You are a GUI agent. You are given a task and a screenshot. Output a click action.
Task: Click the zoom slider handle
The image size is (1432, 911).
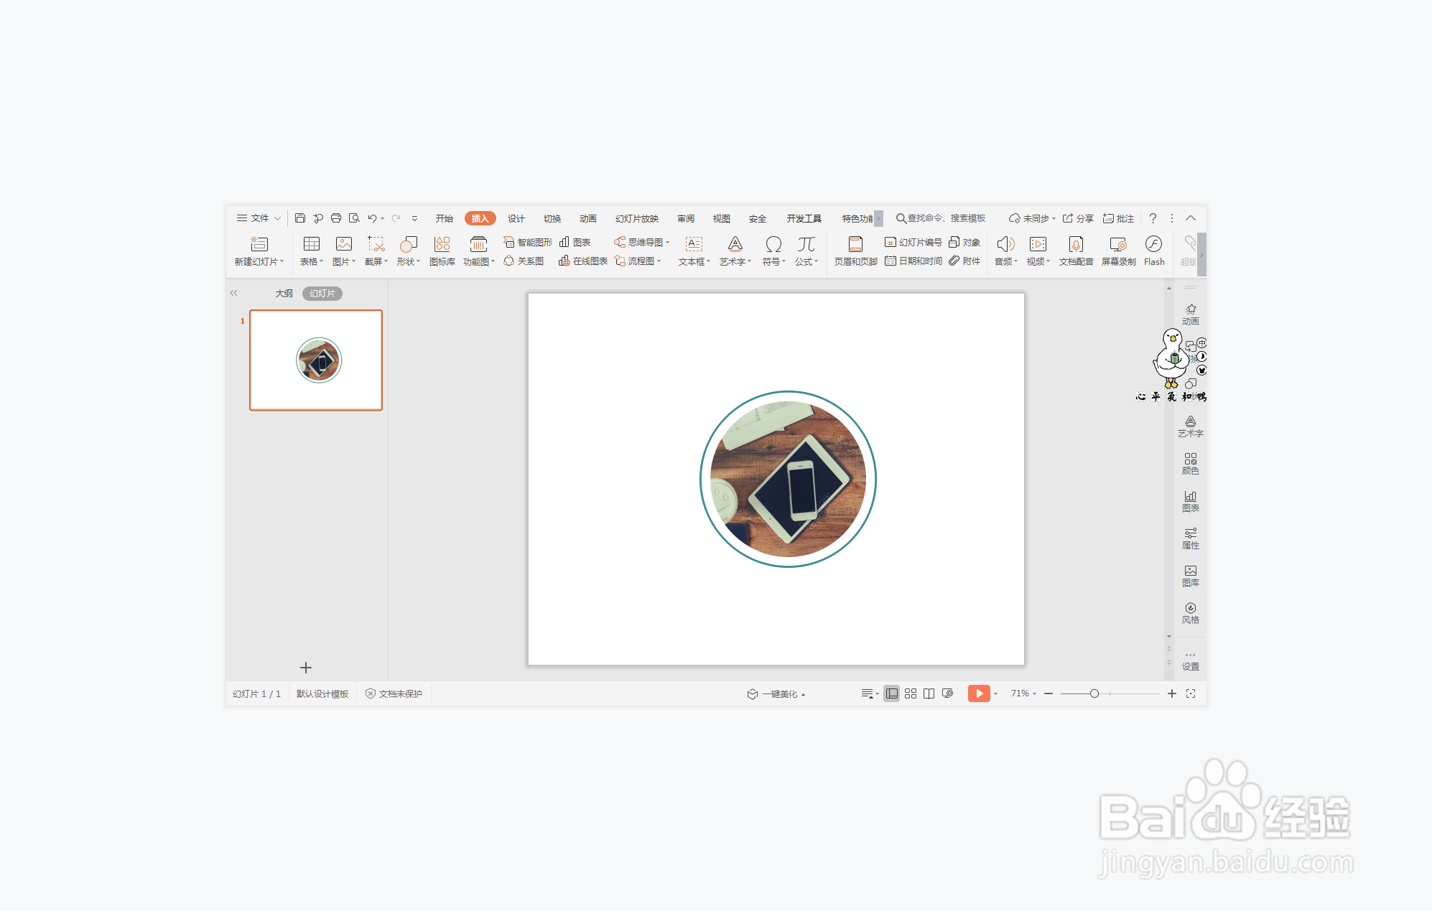(x=1094, y=693)
